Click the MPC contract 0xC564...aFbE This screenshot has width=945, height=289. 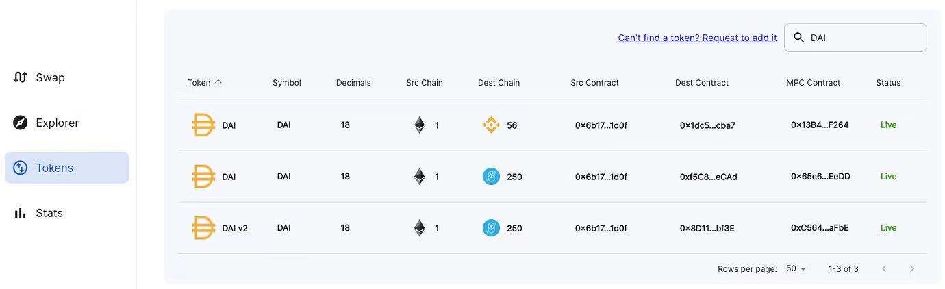coord(820,228)
